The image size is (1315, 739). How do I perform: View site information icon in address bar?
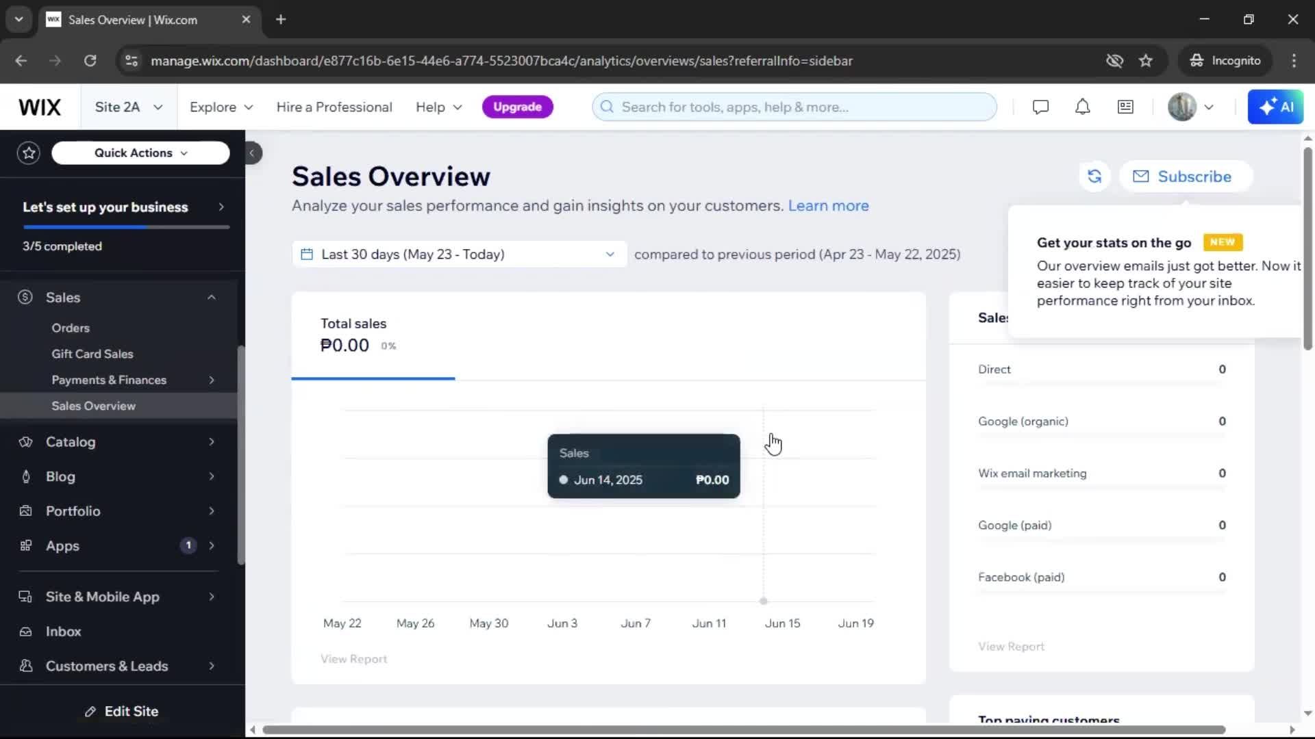[x=131, y=61]
